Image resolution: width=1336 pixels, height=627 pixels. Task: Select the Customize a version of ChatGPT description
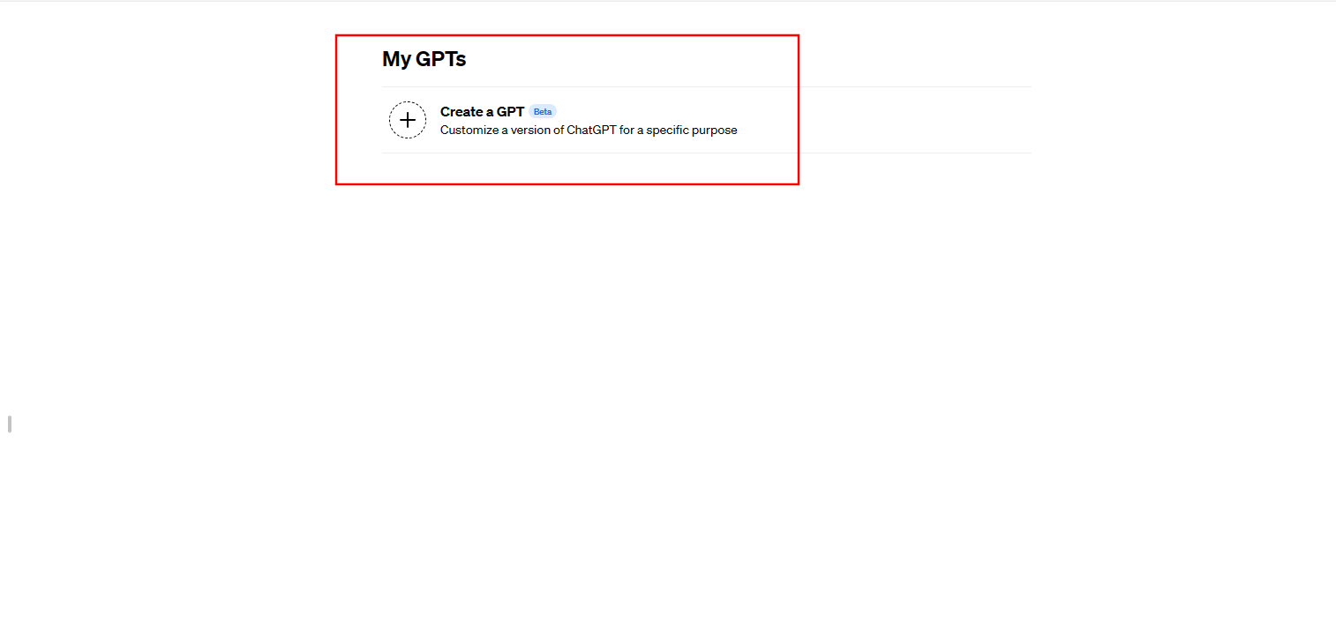589,131
